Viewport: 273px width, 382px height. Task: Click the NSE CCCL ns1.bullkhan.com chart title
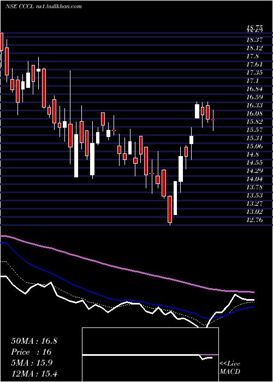44,7
